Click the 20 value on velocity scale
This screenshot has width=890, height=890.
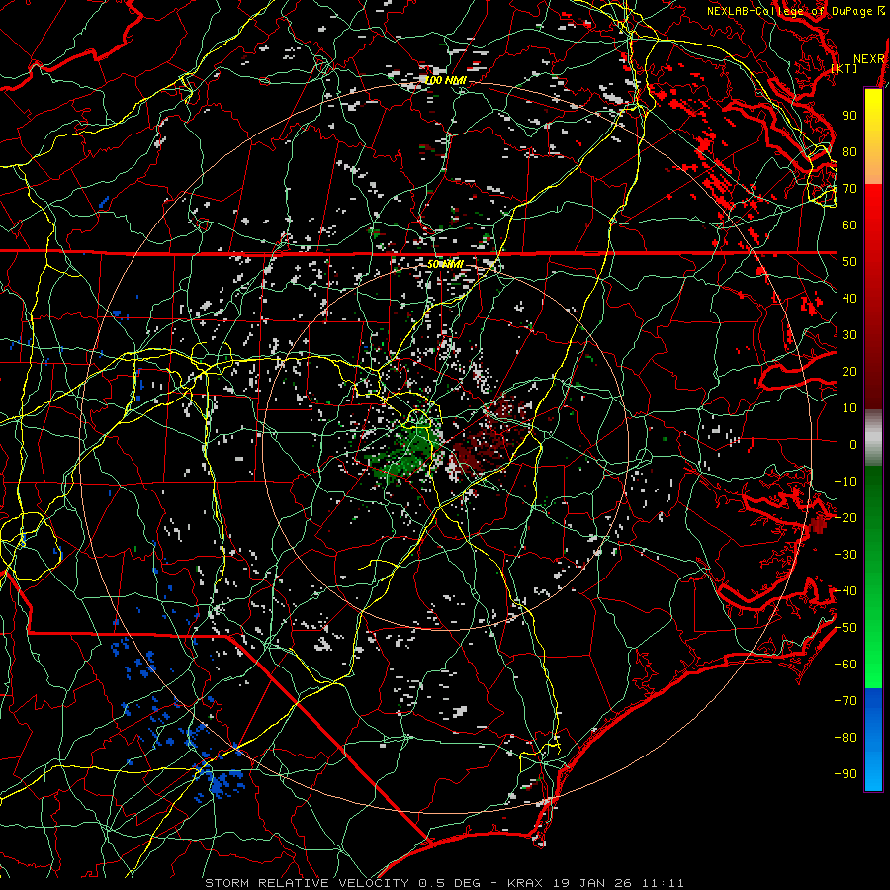click(849, 372)
